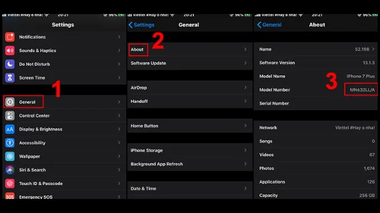Tap the Display & Brightness AA icon
The width and height of the screenshot is (380, 213).
coord(9,129)
